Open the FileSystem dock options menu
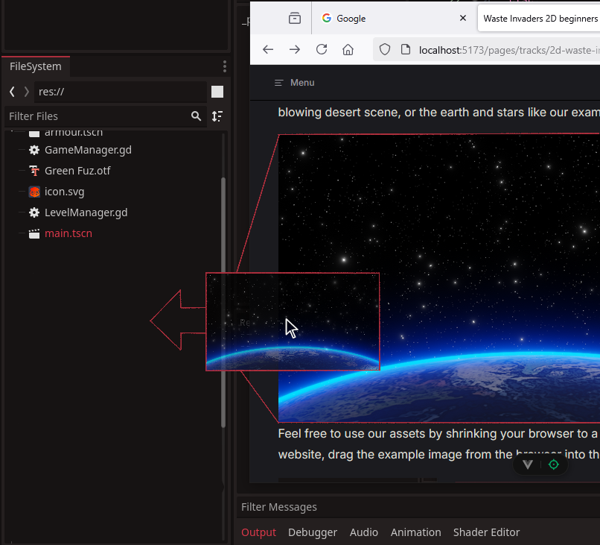600x545 pixels. tap(225, 66)
